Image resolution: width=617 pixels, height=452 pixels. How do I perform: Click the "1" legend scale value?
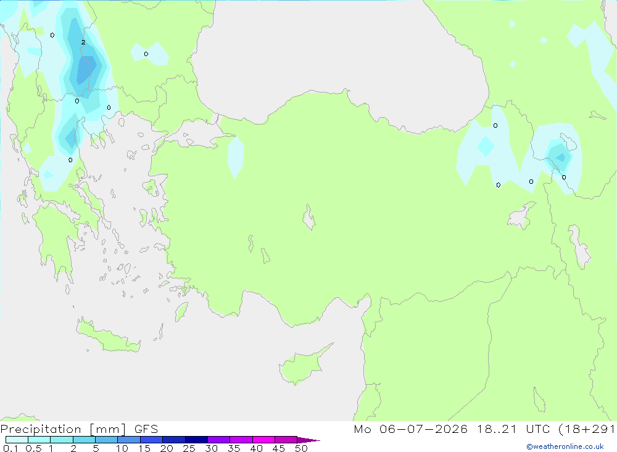tap(51, 448)
